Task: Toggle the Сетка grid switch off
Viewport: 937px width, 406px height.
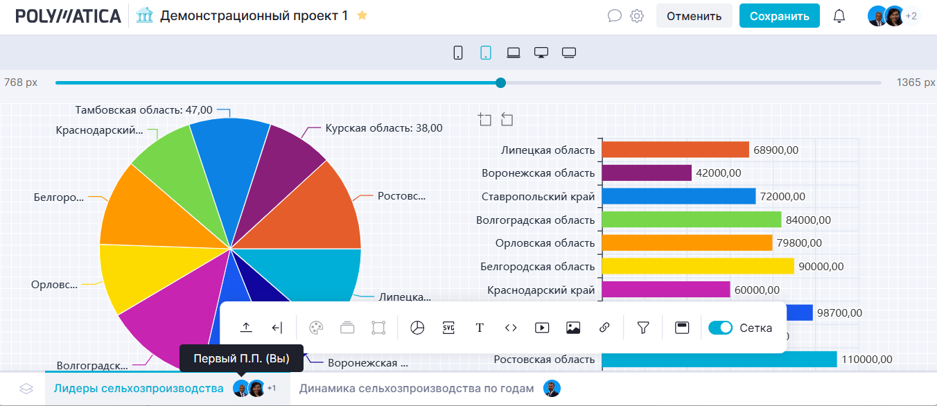Action: pos(720,328)
